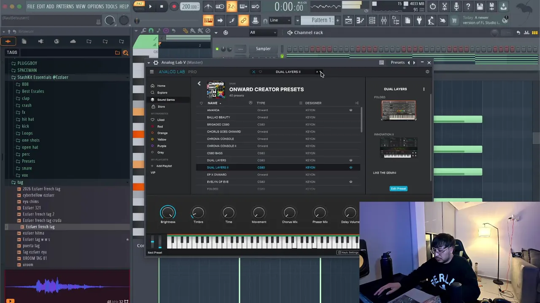Start playback with the Play button
The height and width of the screenshot is (303, 540).
[x=150, y=6]
